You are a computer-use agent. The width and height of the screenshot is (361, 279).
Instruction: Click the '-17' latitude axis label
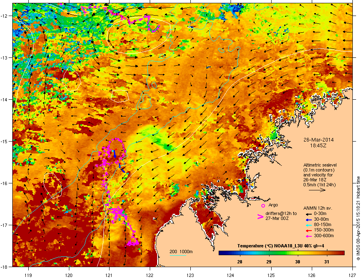(4, 225)
